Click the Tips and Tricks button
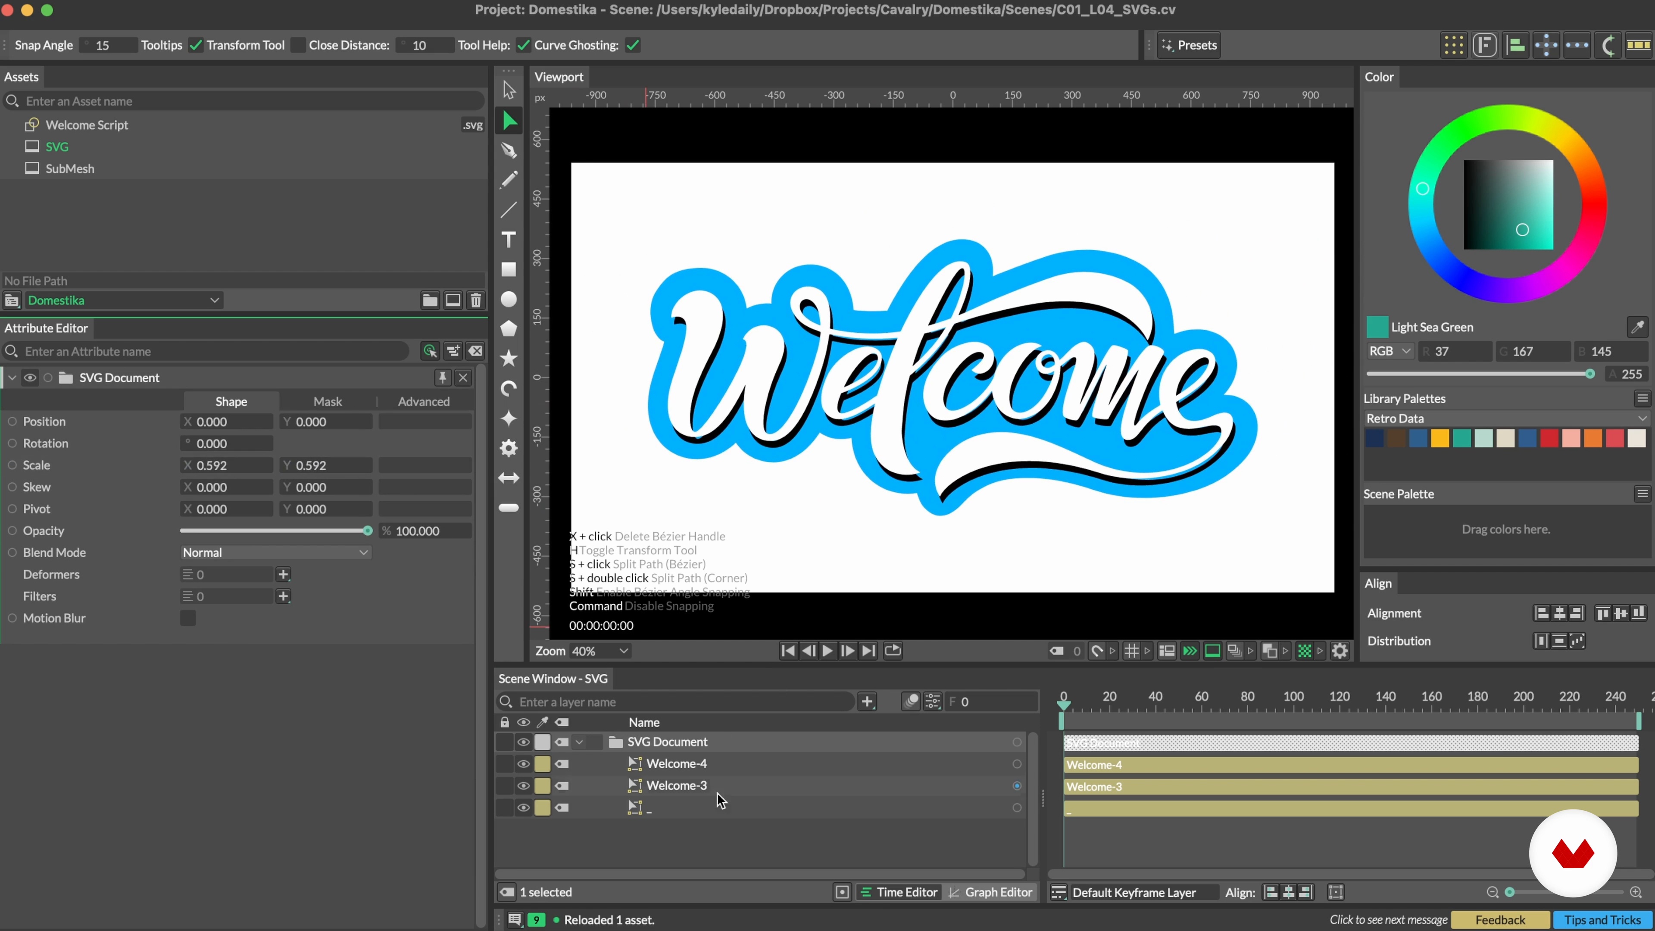Image resolution: width=1655 pixels, height=931 pixels. (x=1602, y=920)
